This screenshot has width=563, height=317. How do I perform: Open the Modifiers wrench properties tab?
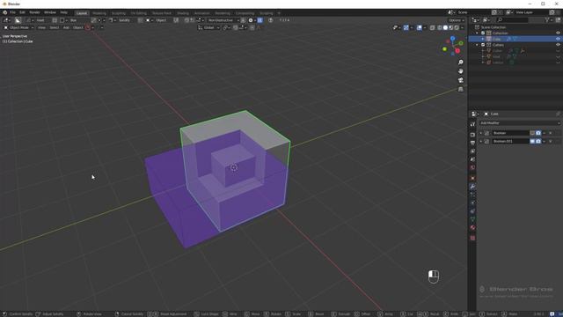pos(472,186)
